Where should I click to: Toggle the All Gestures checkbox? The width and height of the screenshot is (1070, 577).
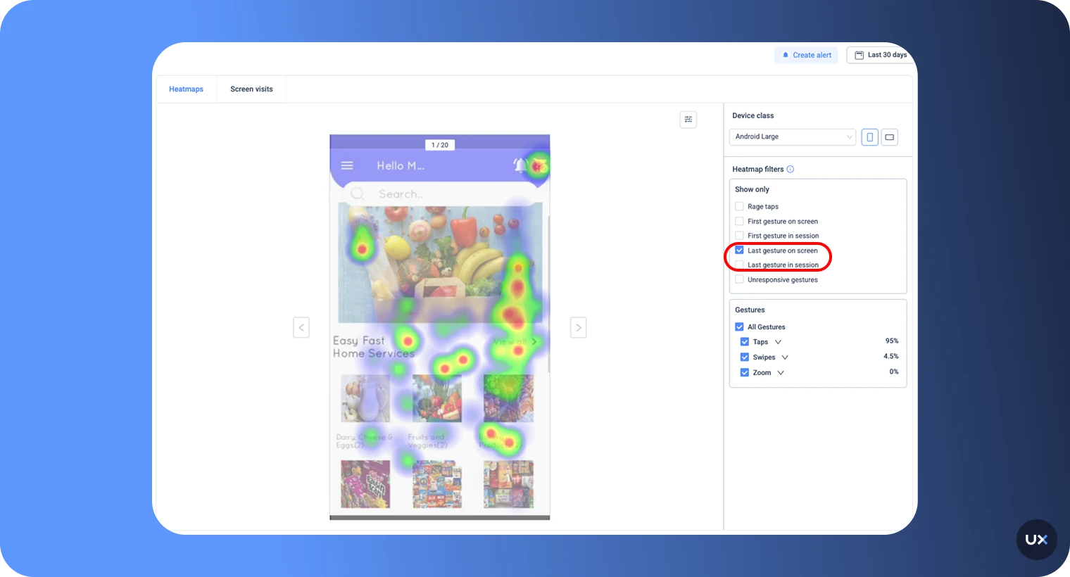click(x=739, y=326)
